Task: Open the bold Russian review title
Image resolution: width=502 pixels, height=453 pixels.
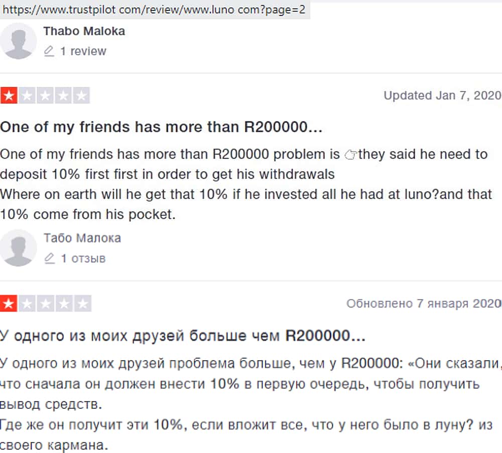Action: click(182, 336)
